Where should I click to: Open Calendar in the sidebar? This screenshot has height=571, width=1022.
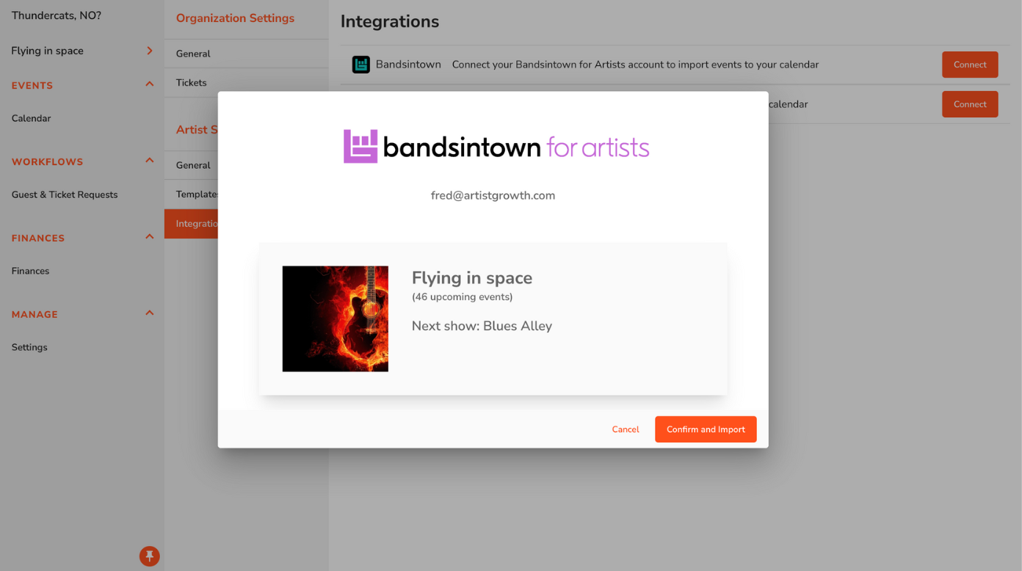tap(32, 118)
